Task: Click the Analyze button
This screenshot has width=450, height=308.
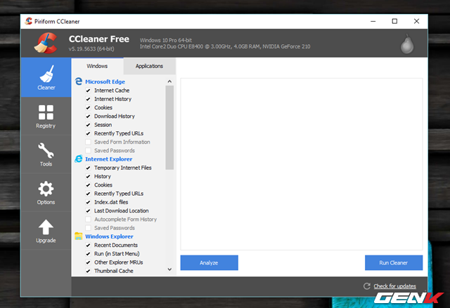Action: (x=209, y=262)
